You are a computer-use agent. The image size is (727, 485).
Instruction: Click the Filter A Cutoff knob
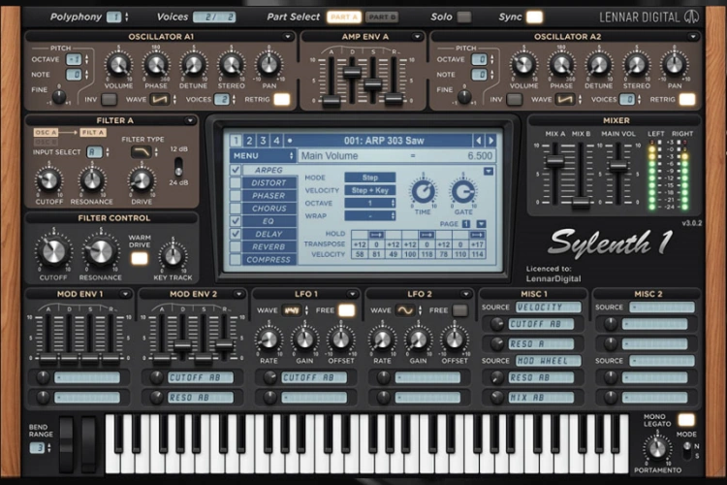tap(48, 180)
